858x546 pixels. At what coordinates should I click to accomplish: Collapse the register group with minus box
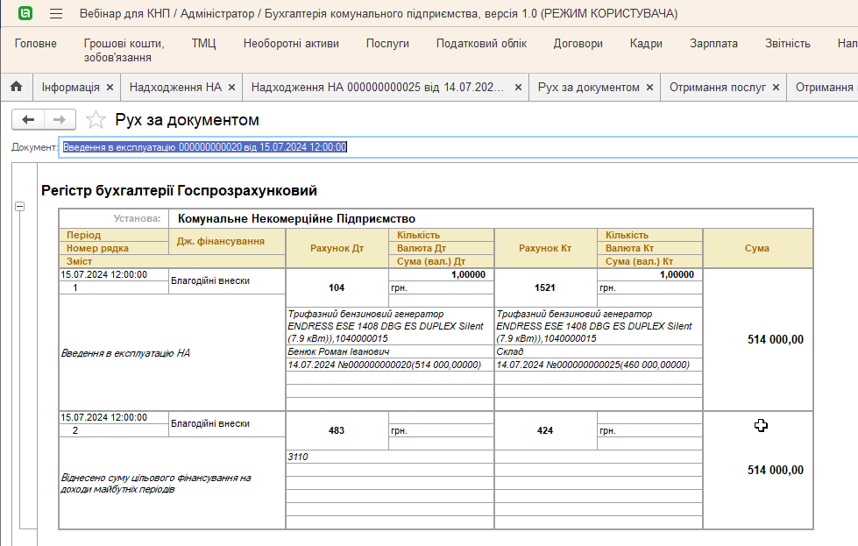[x=19, y=207]
